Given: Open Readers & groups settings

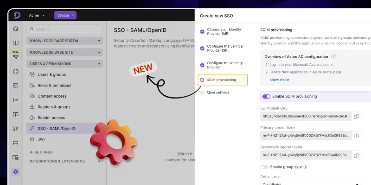Looking at the screenshot, I should coord(54,107).
